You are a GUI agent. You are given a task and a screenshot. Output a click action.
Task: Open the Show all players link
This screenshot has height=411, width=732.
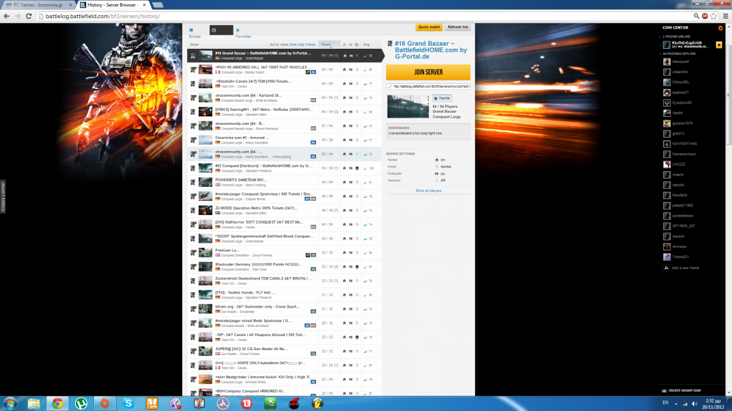[428, 191]
